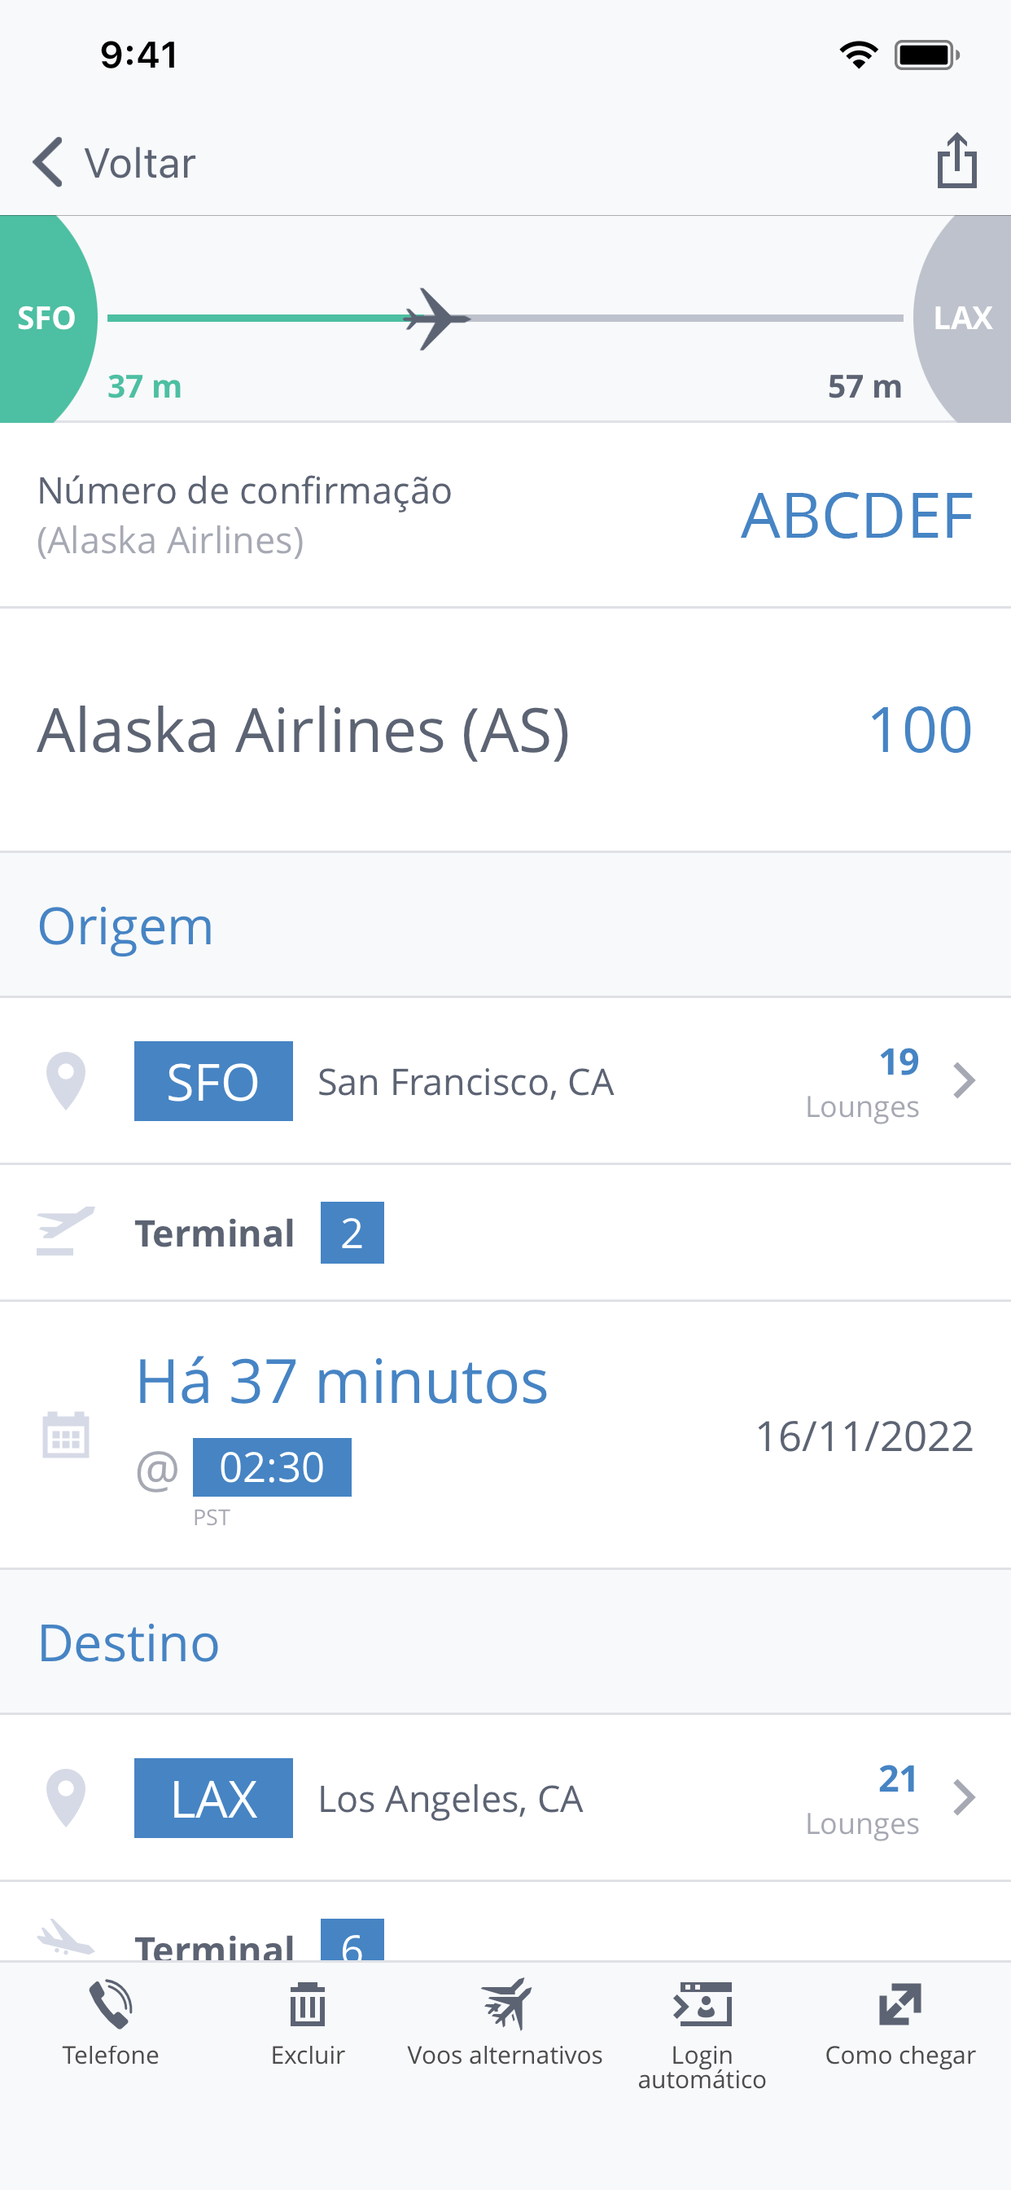This screenshot has height=2190, width=1011.
Task: Open Como chegar directions icon
Action: 899,2003
